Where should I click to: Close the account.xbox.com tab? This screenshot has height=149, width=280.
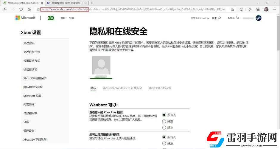point(42,3)
